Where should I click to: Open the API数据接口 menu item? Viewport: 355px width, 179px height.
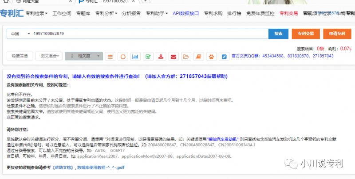tap(185, 13)
